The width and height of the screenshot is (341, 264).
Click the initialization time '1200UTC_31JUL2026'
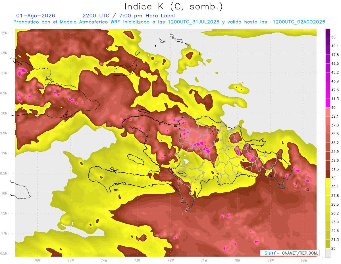click(x=194, y=22)
